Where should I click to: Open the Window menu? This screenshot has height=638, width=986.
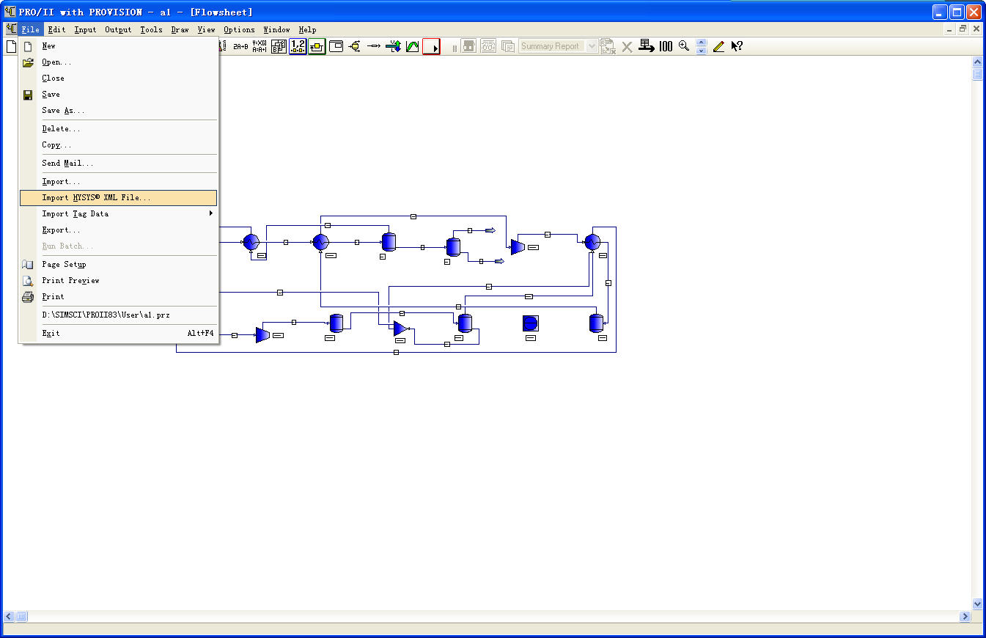coord(276,30)
